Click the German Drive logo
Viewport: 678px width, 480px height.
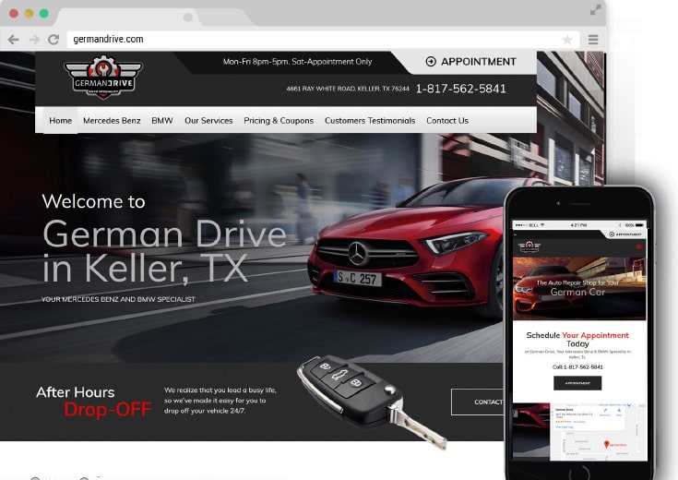103,77
